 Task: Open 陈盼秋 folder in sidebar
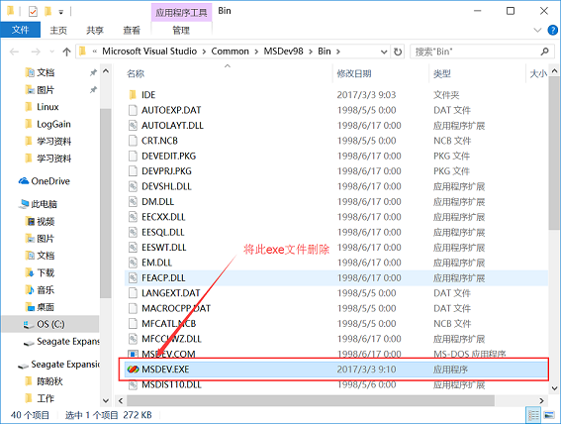pos(49,381)
